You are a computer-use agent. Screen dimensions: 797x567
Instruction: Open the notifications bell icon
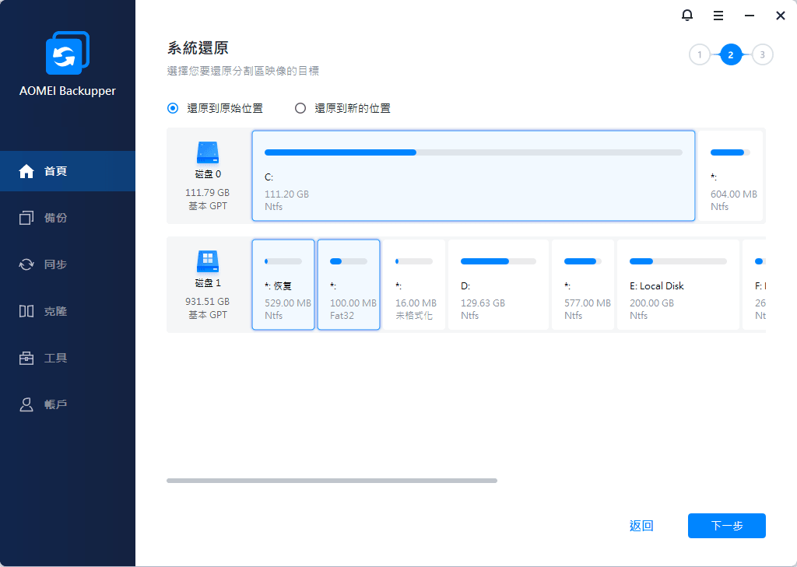686,16
